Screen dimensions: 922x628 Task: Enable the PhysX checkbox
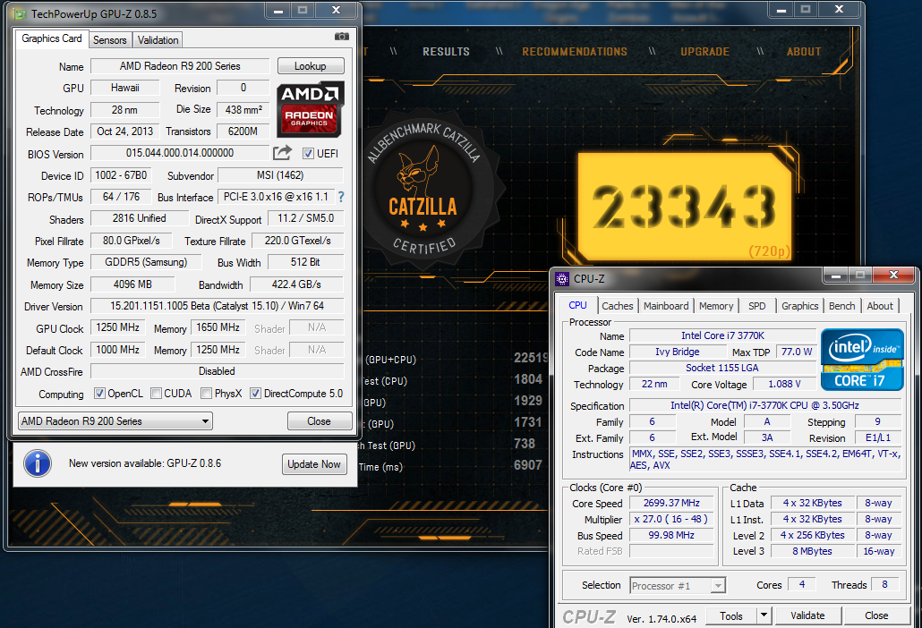tap(206, 393)
